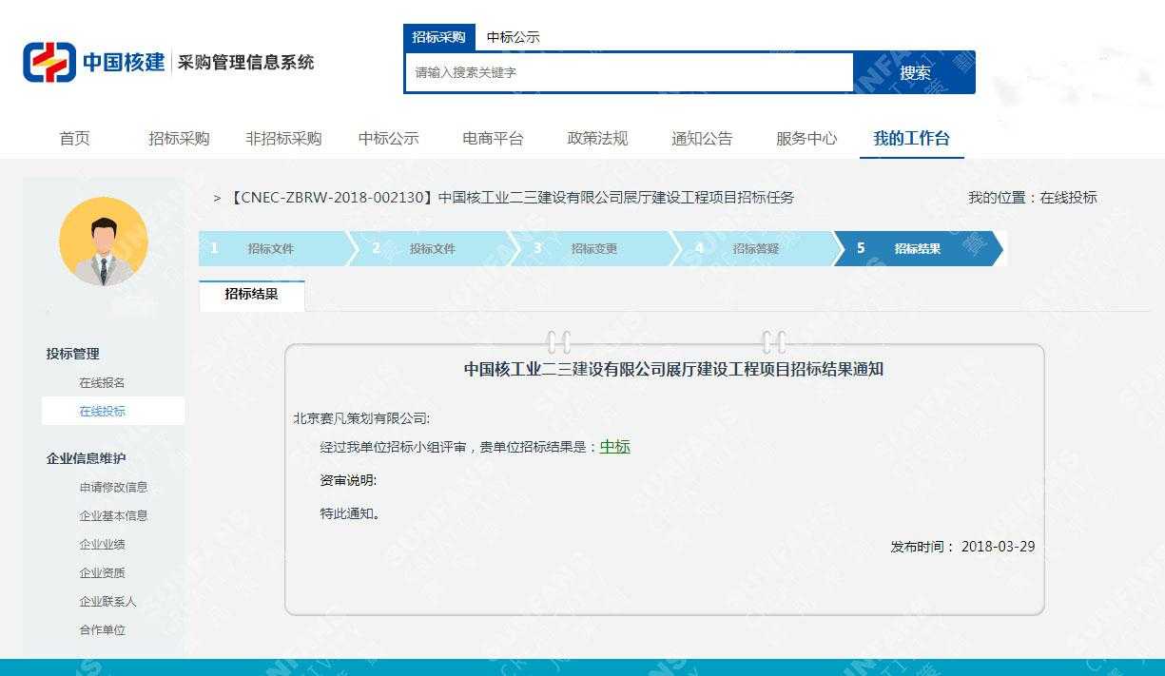Go to 非招标采购 in navigation
This screenshot has width=1165, height=676.
[283, 139]
